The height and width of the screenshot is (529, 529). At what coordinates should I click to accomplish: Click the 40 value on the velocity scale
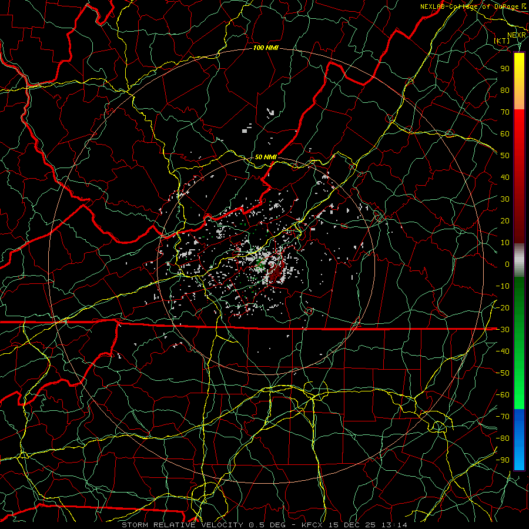pos(505,178)
